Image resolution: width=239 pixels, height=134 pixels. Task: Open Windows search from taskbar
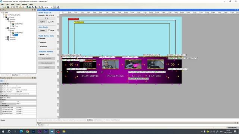point(9,131)
